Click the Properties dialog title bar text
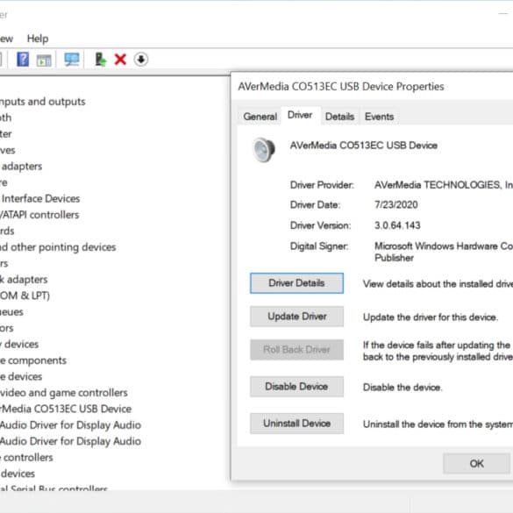Image resolution: width=513 pixels, height=513 pixels. tap(341, 87)
